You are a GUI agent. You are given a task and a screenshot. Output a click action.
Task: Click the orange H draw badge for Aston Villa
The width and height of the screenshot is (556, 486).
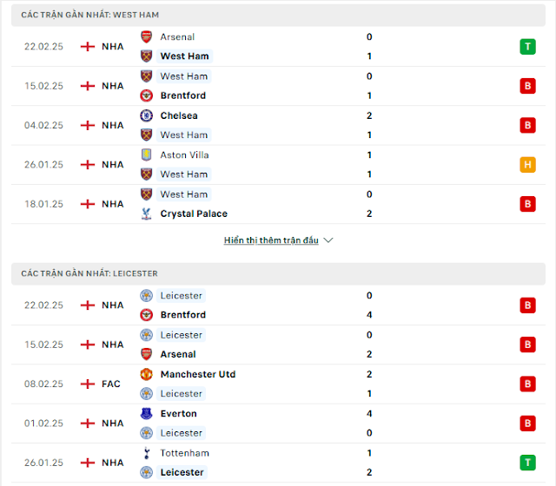[527, 164]
